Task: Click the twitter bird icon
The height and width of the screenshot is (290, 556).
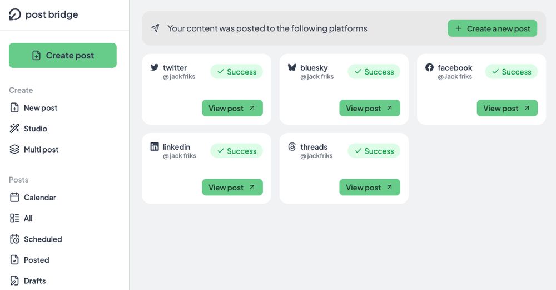Action: click(x=155, y=67)
